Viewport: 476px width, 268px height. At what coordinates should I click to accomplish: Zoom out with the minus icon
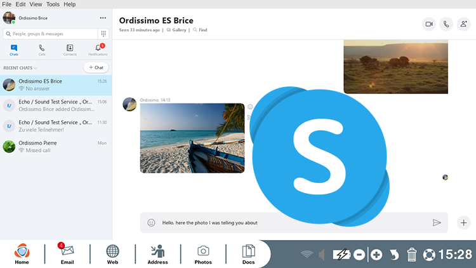tap(359, 255)
